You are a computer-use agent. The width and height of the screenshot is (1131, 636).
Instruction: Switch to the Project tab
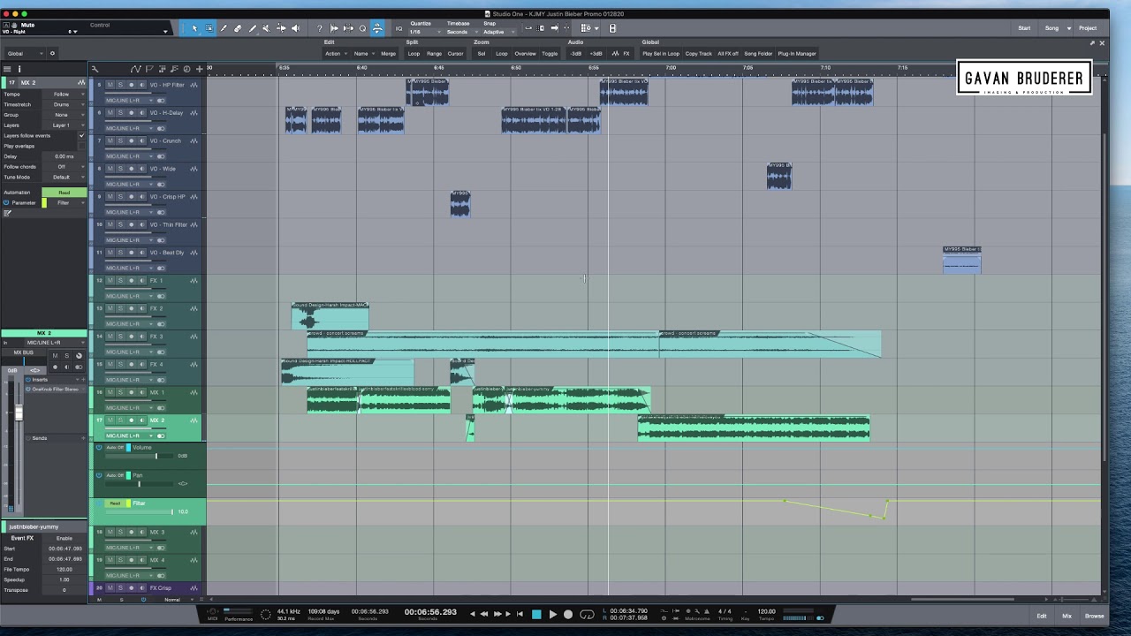point(1088,28)
